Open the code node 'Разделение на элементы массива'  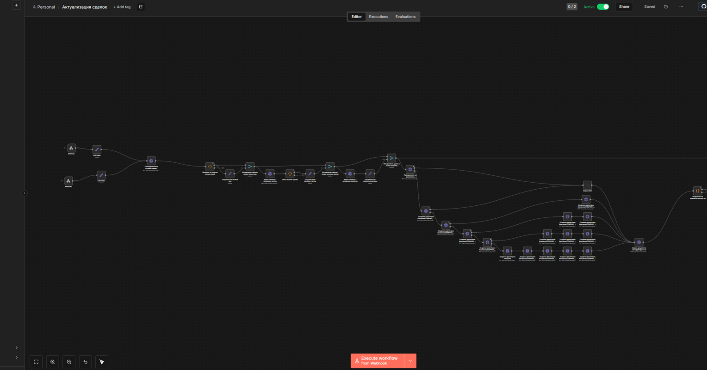pyautogui.click(x=698, y=191)
